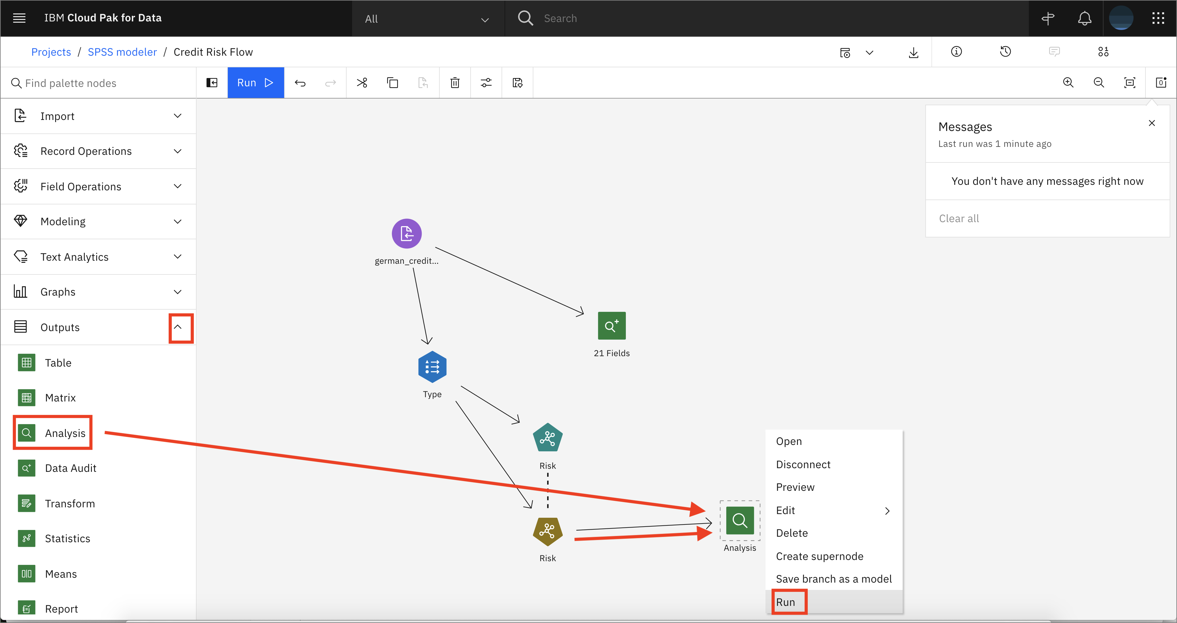
Task: Open the SPSS modeler breadcrumb link
Action: tap(122, 52)
